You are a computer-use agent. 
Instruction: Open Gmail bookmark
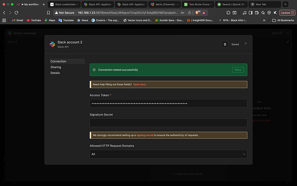click(x=17, y=20)
